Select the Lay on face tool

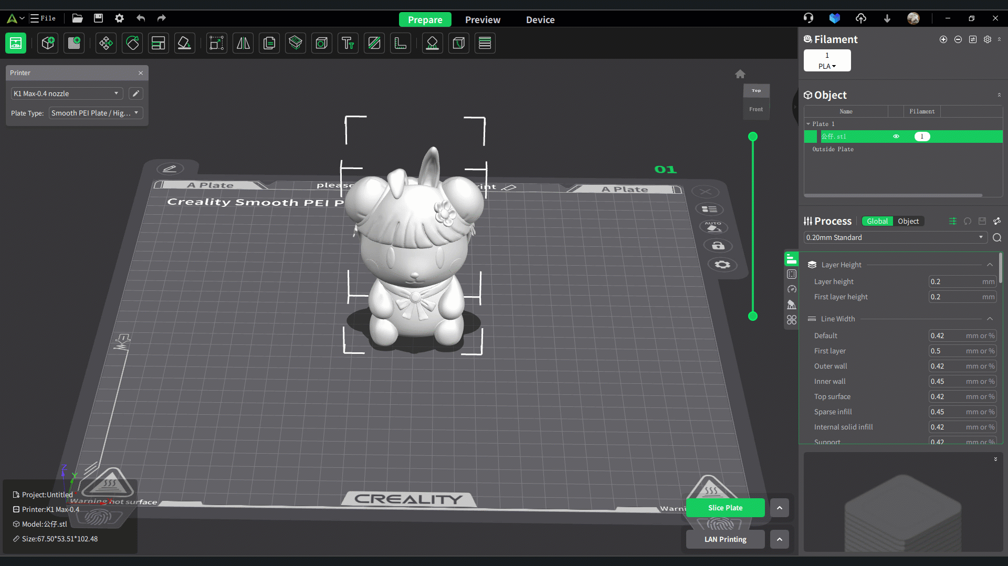tap(185, 43)
